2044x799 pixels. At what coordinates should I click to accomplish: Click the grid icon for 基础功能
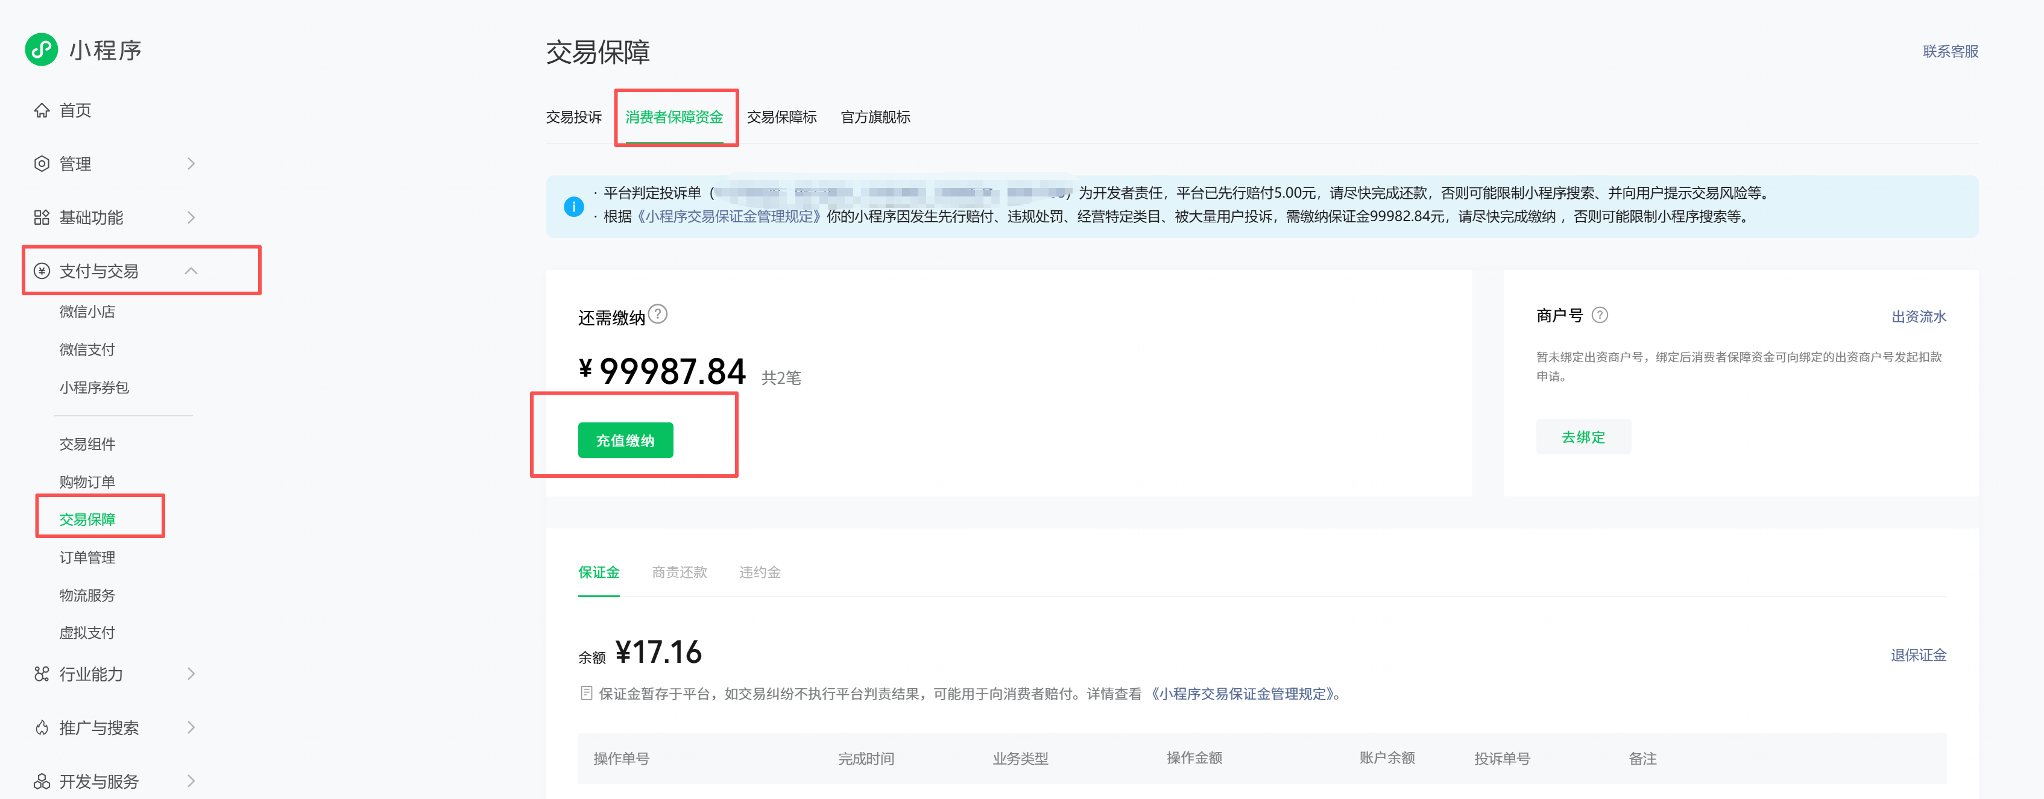[x=41, y=217]
